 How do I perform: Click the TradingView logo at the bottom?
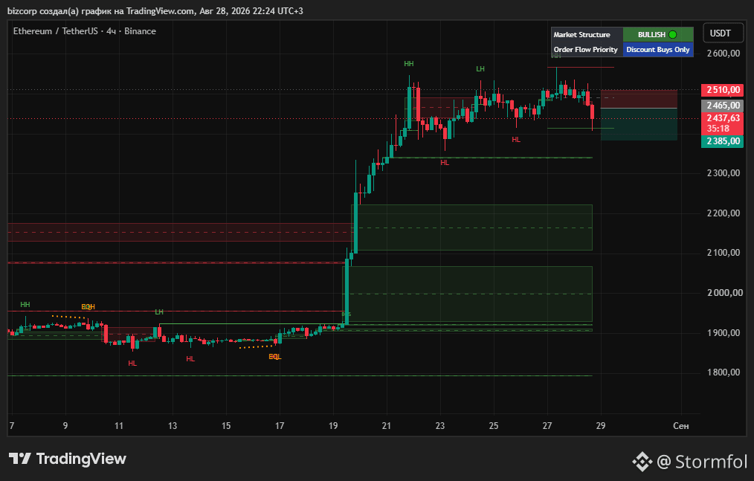click(x=68, y=459)
